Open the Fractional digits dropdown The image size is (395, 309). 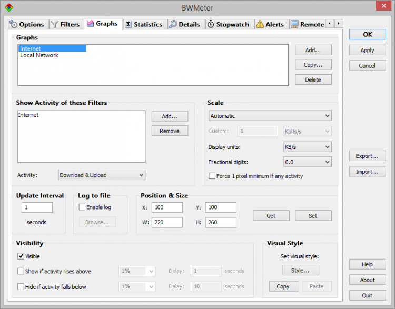[308, 162]
